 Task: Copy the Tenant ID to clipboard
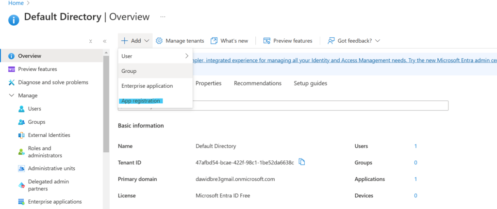click(302, 162)
